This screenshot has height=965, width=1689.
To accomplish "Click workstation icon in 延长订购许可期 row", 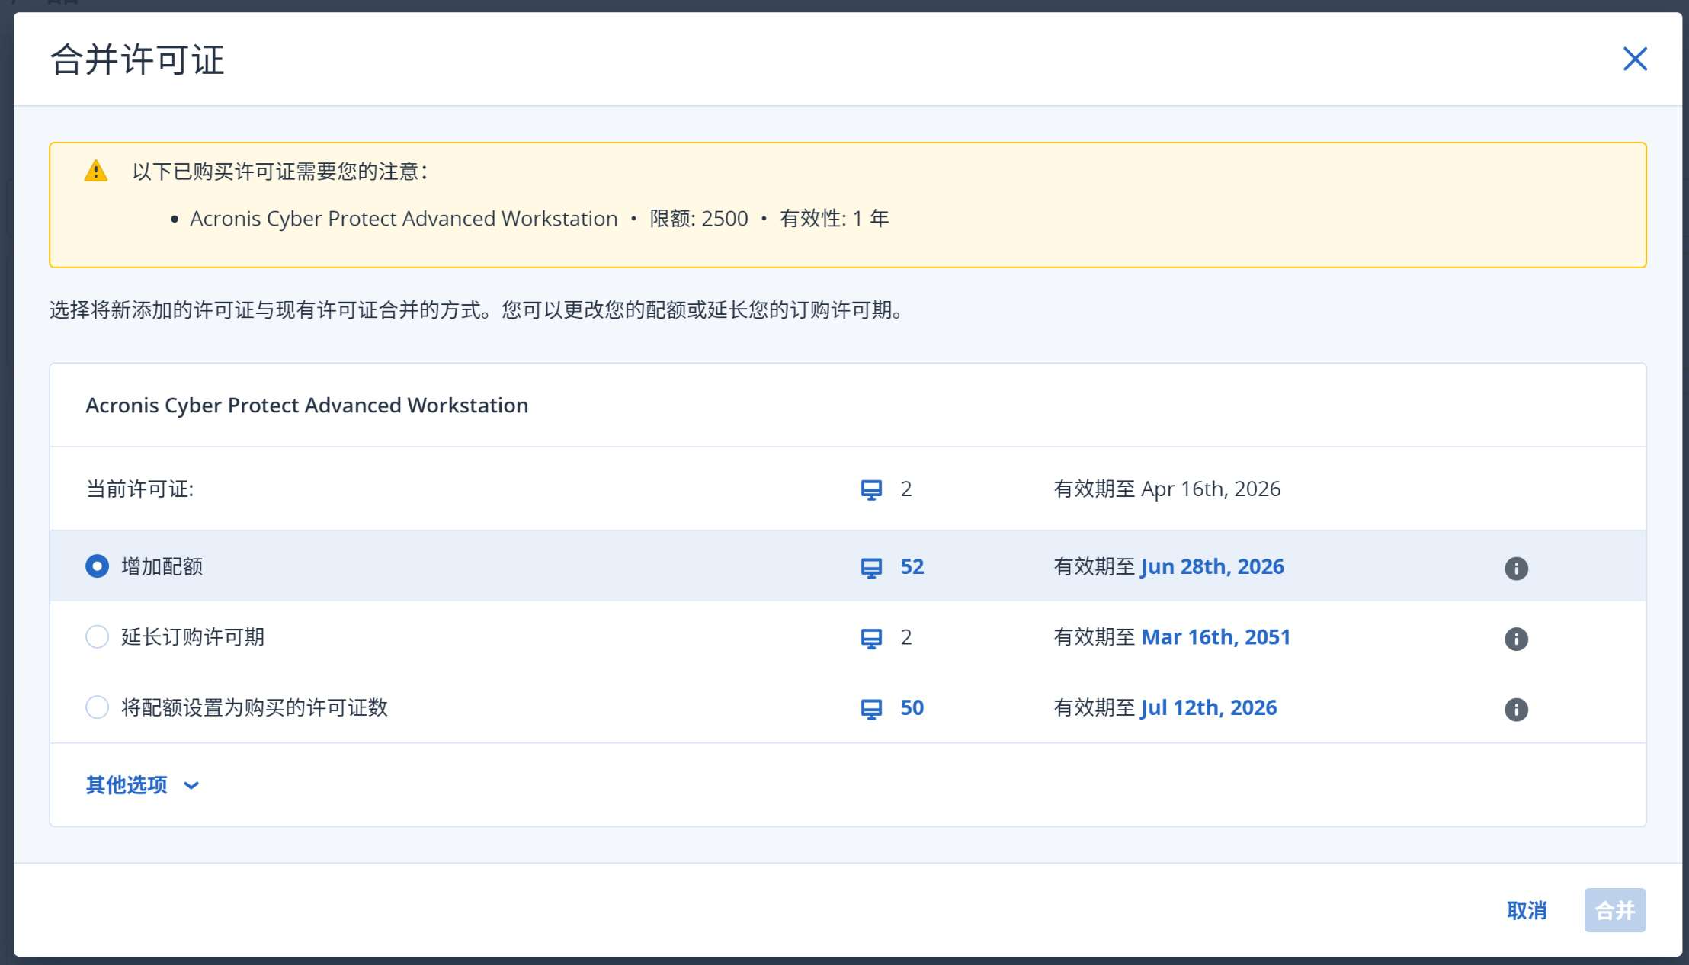I will point(871,638).
